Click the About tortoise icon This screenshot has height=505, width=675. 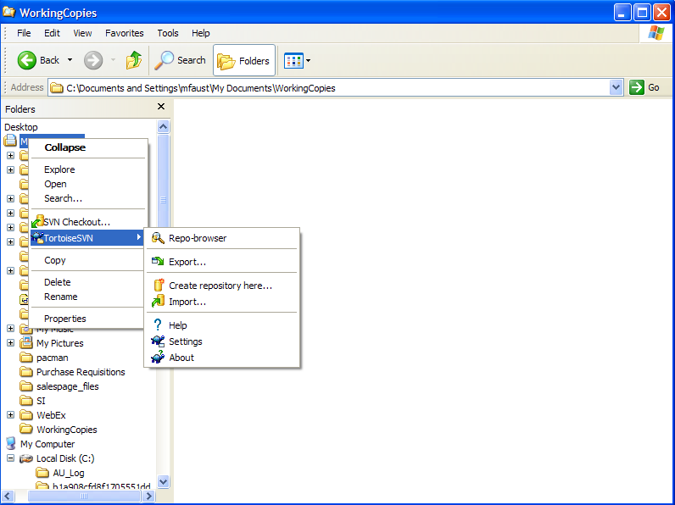pyautogui.click(x=158, y=357)
